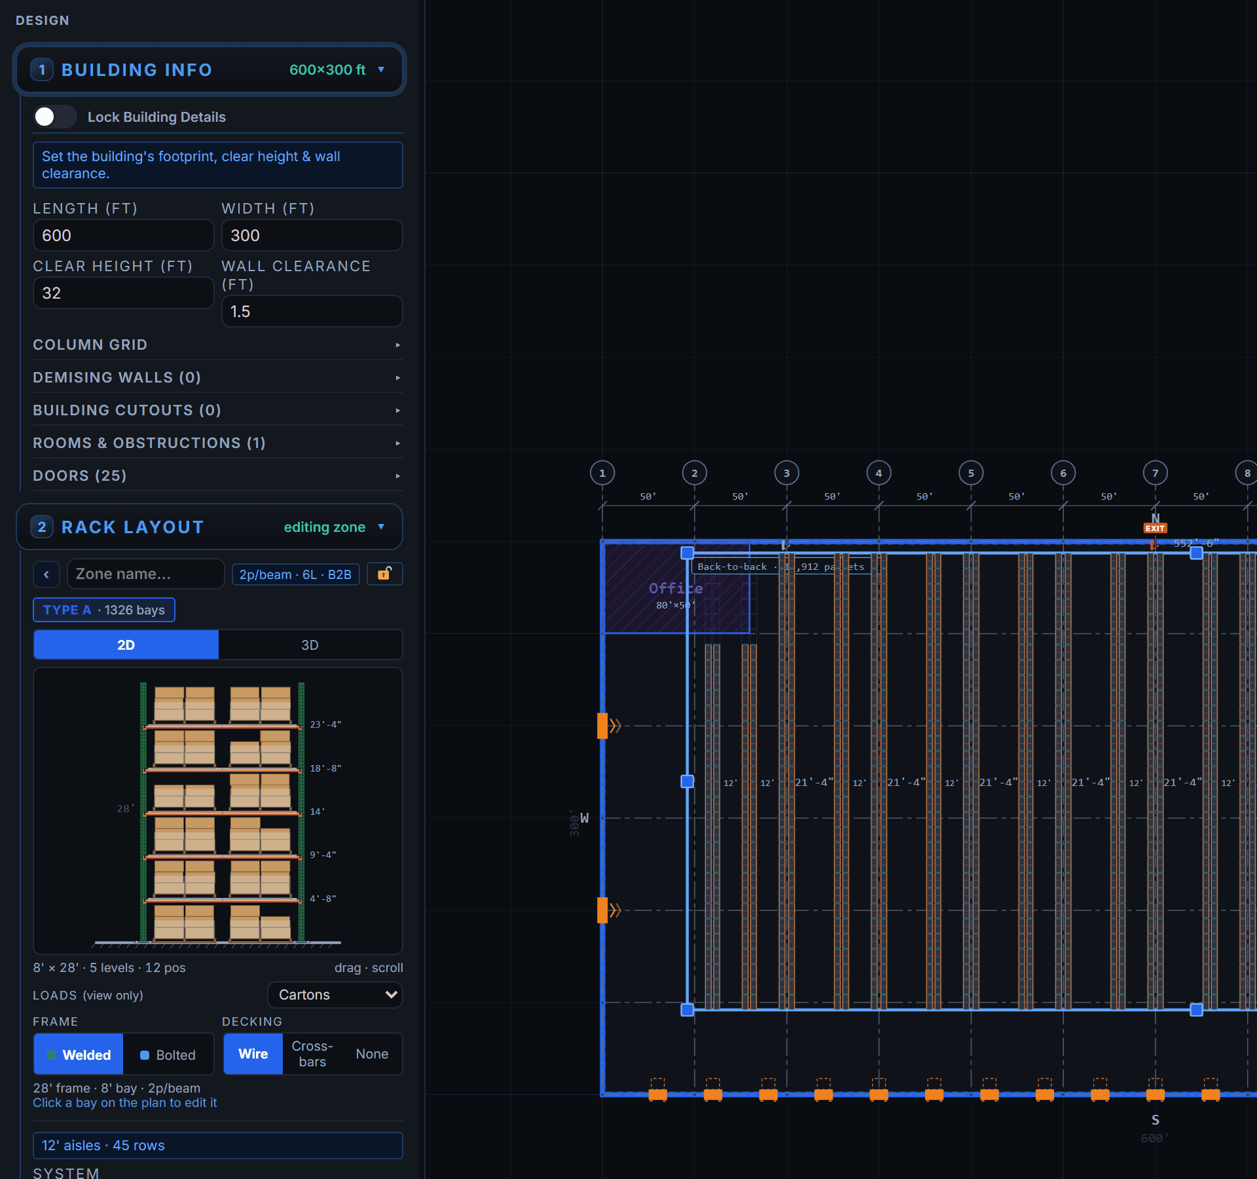Select None decking option
The height and width of the screenshot is (1179, 1257).
pos(372,1054)
